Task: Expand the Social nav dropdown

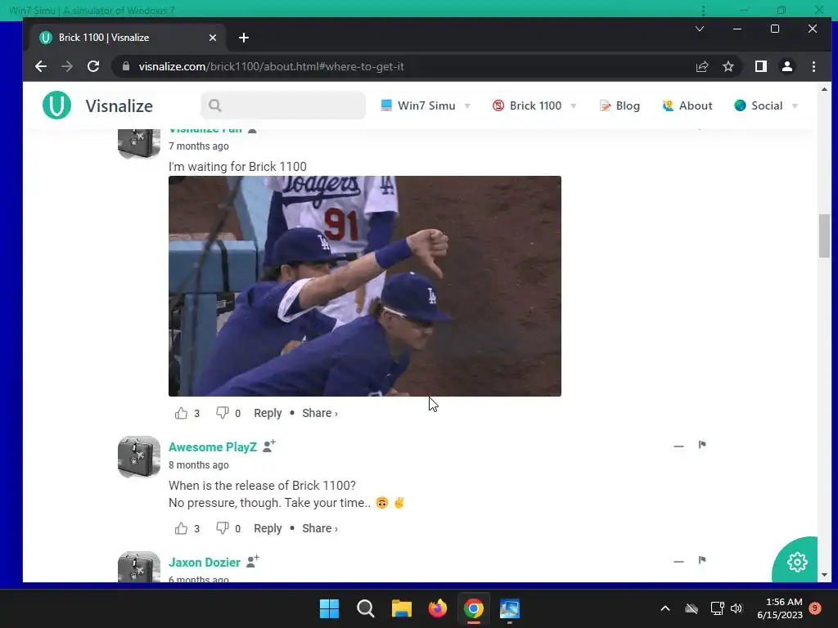Action: tap(795, 105)
